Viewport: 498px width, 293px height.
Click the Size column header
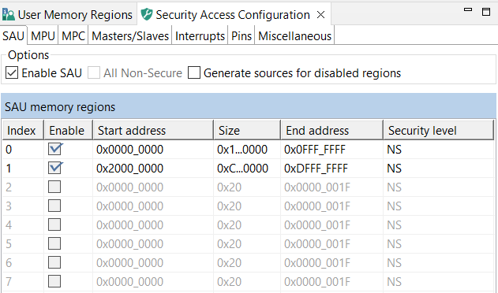tap(247, 130)
